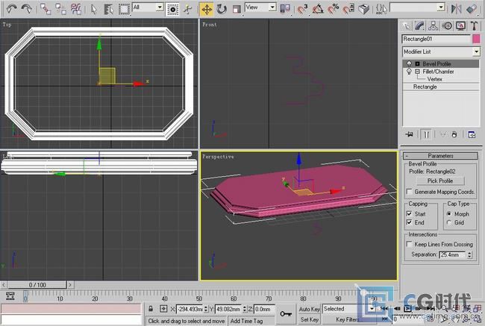Click the Rectangle01 object name field
This screenshot has width=485, height=326.
tap(436, 39)
